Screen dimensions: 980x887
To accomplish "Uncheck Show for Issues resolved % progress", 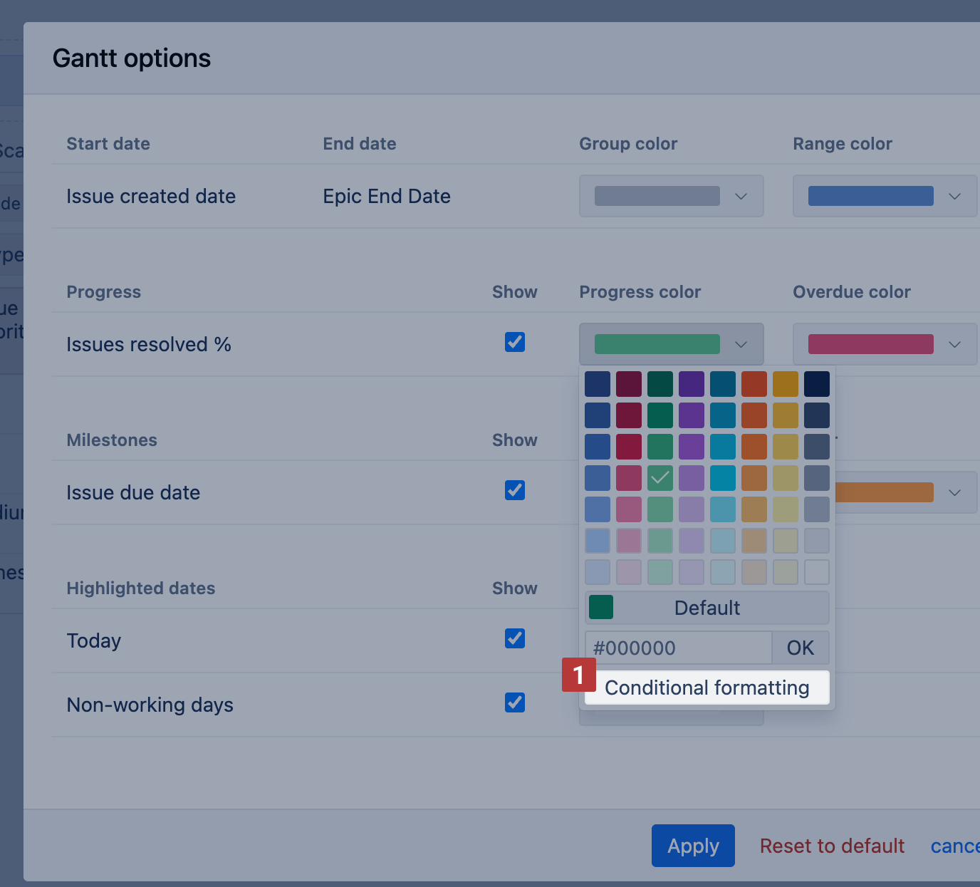I will (514, 342).
